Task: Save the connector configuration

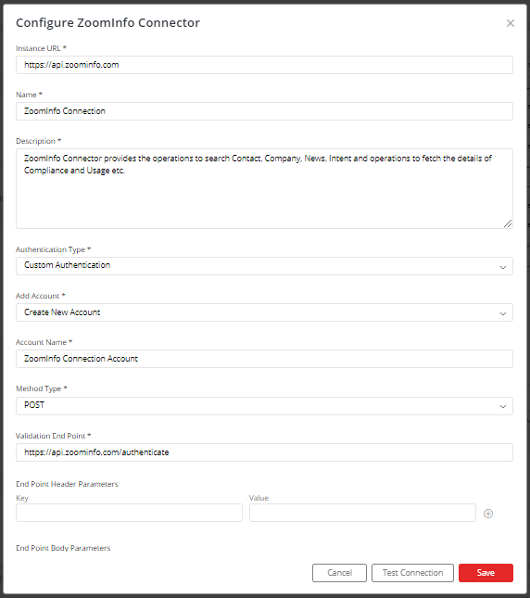Action: [486, 573]
